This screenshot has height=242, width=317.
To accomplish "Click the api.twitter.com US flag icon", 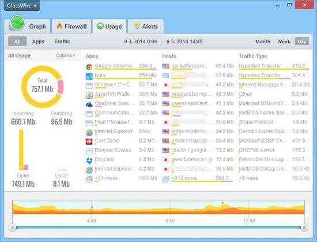I will pos(165,66).
